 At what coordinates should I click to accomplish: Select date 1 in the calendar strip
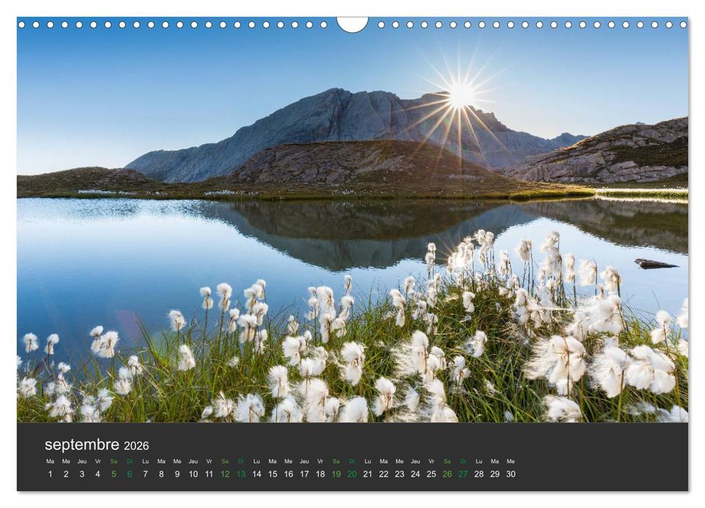click(50, 474)
